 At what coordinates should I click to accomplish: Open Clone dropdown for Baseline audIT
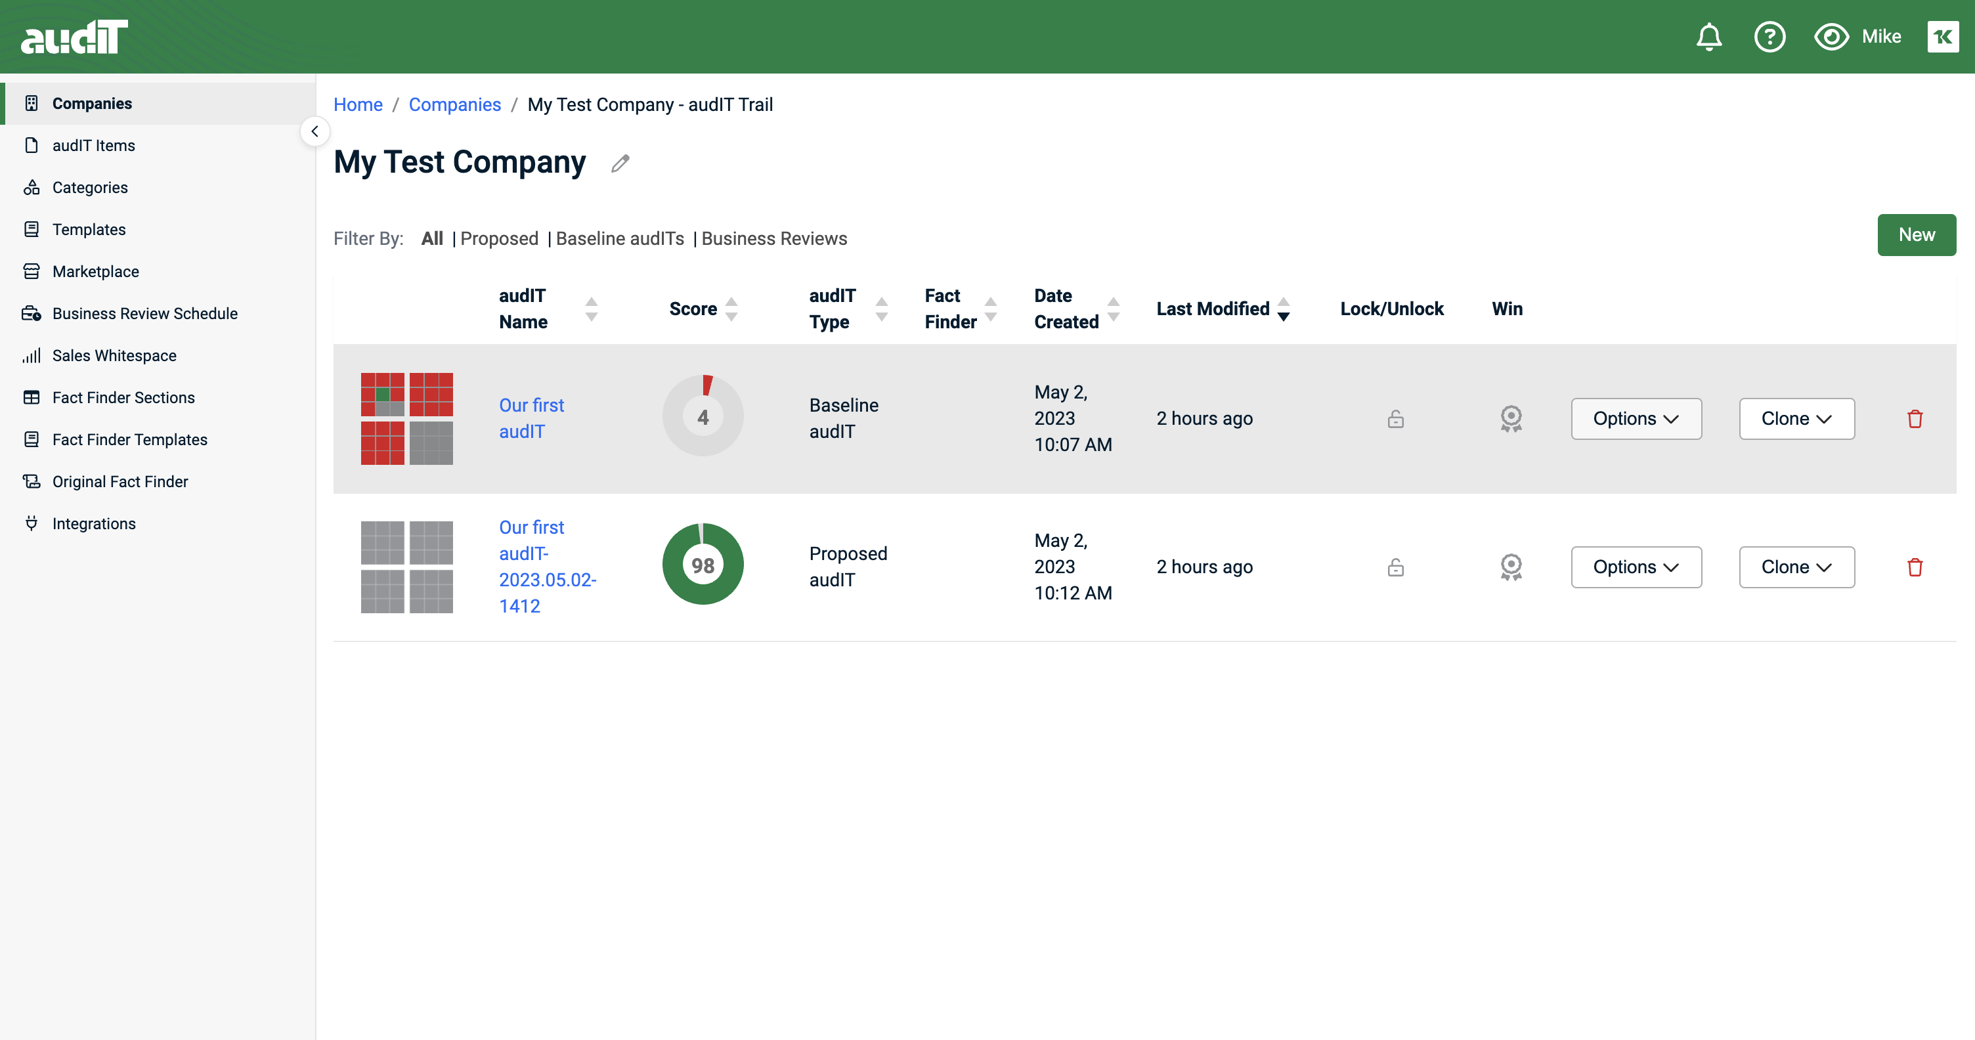click(1796, 418)
